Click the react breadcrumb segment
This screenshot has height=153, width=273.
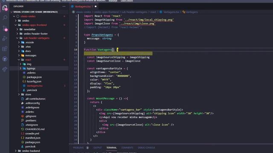[x=153, y=12]
